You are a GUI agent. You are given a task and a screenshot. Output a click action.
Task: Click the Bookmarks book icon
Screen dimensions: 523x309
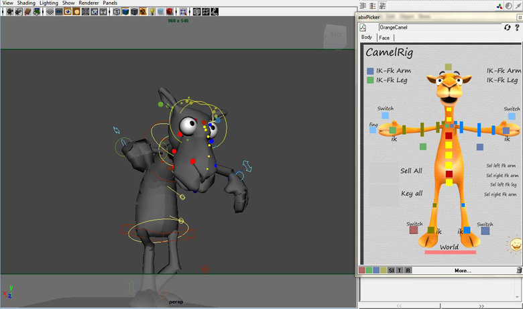coord(27,12)
